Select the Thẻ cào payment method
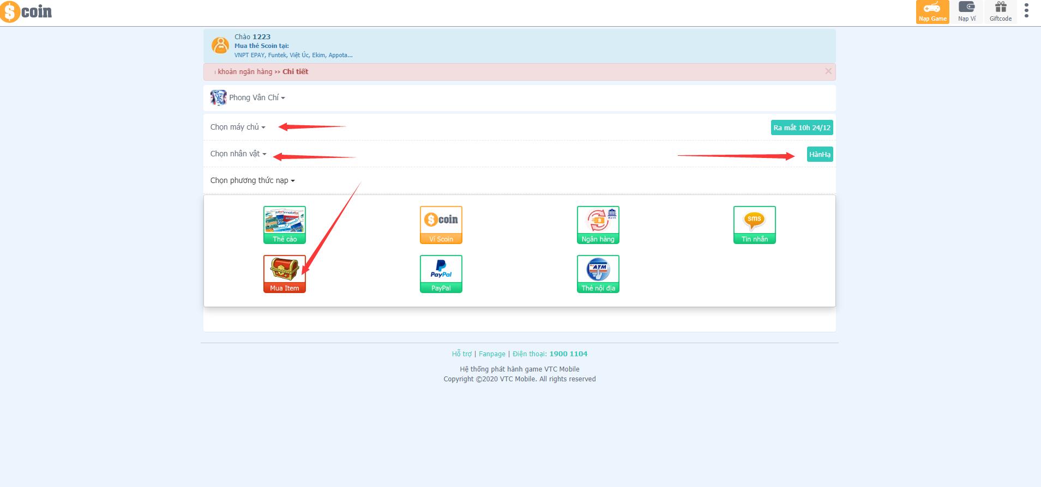 point(284,224)
